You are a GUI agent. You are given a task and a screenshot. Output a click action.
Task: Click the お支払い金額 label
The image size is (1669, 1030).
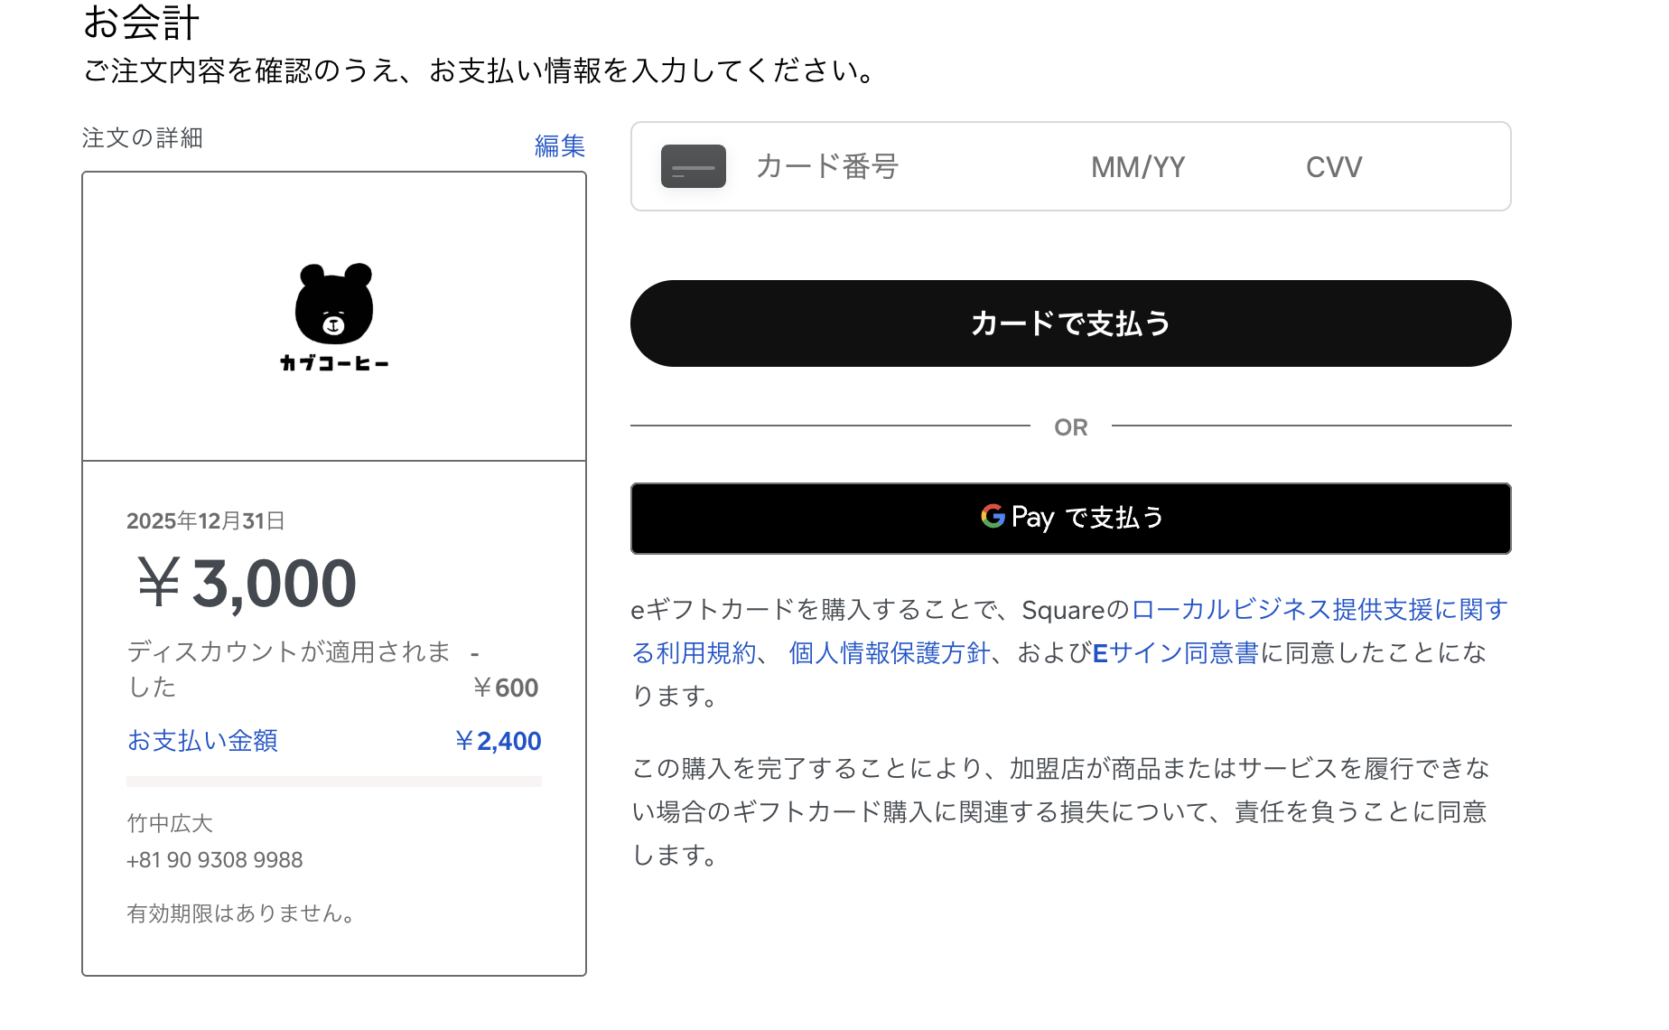(x=202, y=741)
